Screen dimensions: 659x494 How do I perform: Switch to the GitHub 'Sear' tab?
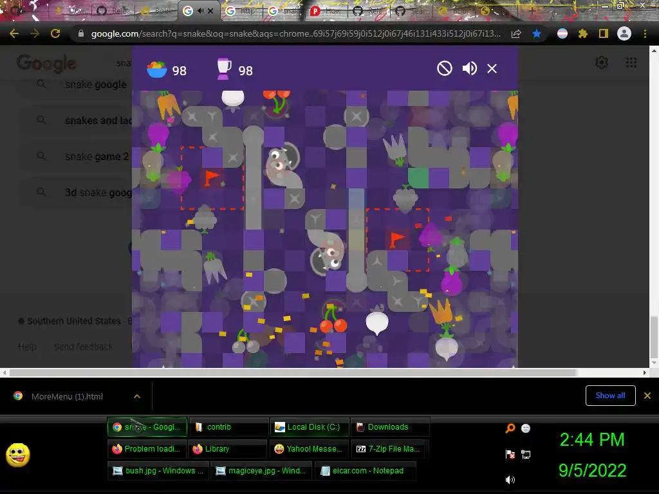[411, 11]
